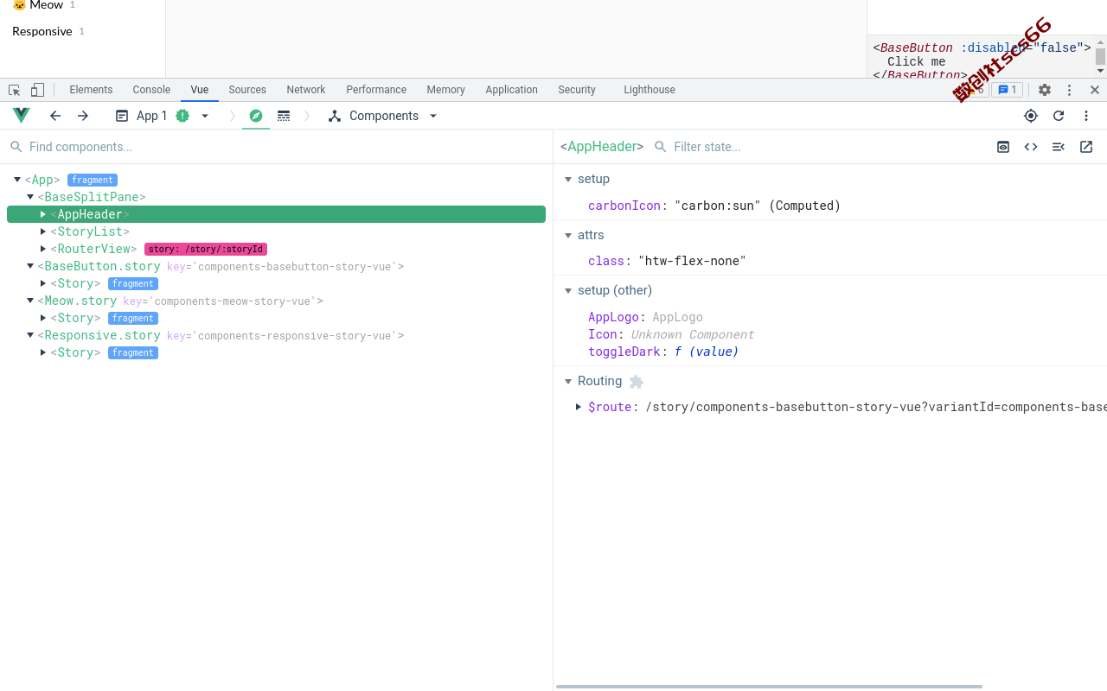Click the code panel scrollbar down arrow
The width and height of the screenshot is (1107, 691).
(x=1100, y=72)
